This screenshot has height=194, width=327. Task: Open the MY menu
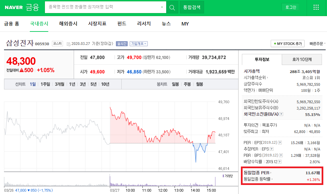(185, 24)
